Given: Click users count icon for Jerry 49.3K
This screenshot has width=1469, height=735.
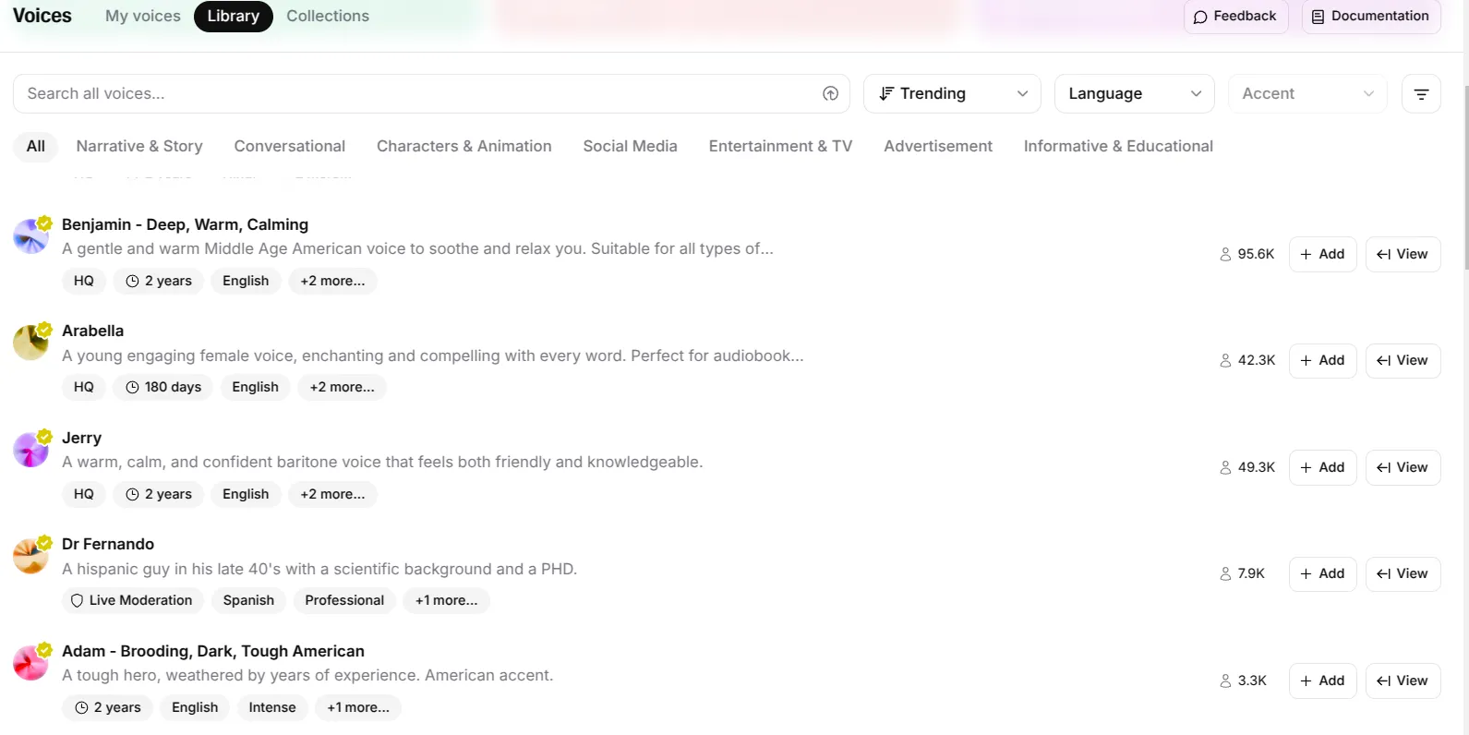Looking at the screenshot, I should pyautogui.click(x=1225, y=467).
